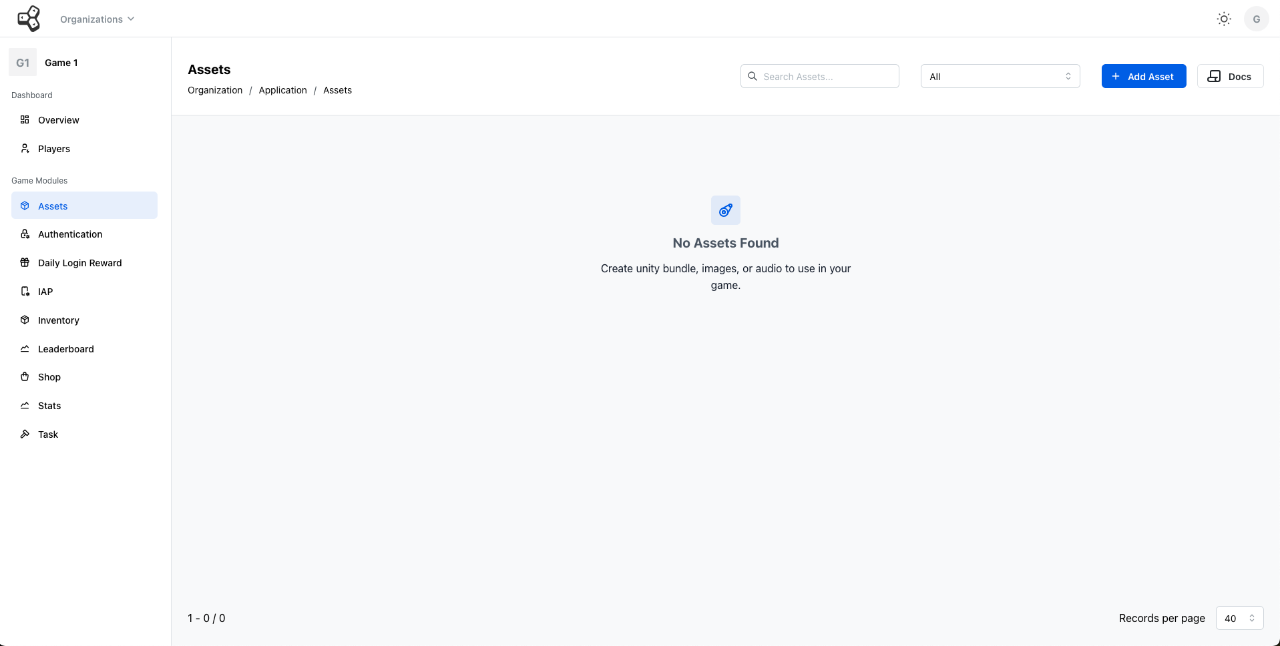Screen dimensions: 1280x646
Task: Click the Assets page title
Action: [209, 69]
